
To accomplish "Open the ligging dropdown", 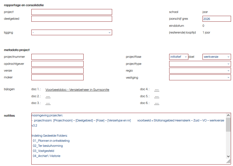I will pos(71,32).
